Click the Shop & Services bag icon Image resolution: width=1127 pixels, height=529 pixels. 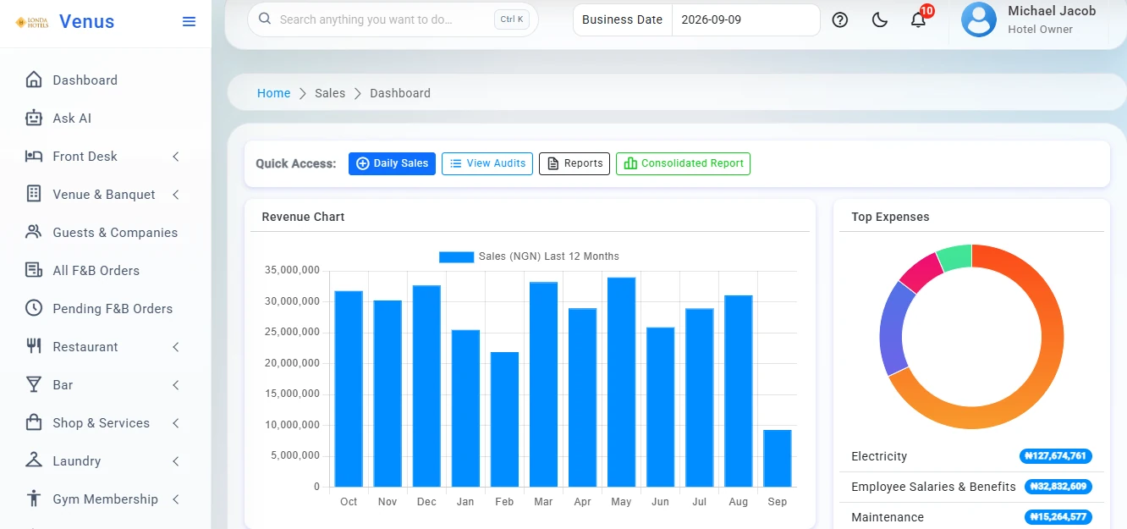click(34, 422)
